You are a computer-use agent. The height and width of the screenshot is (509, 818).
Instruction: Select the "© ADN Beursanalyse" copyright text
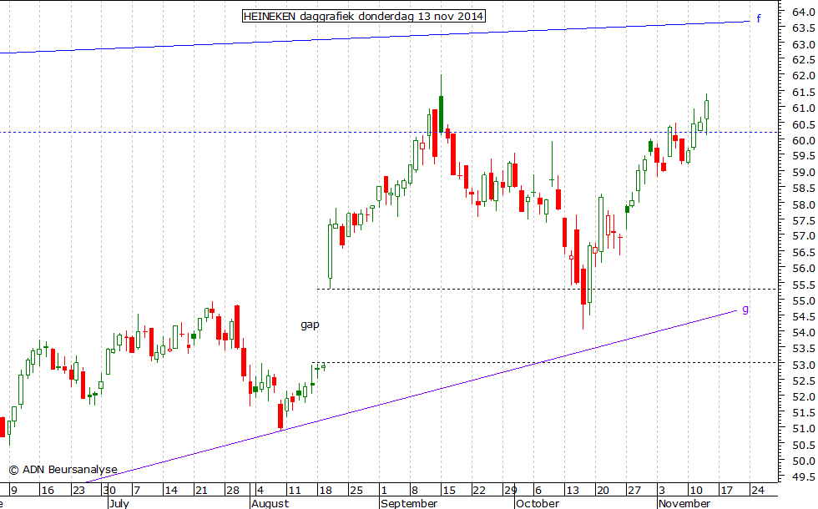63,469
